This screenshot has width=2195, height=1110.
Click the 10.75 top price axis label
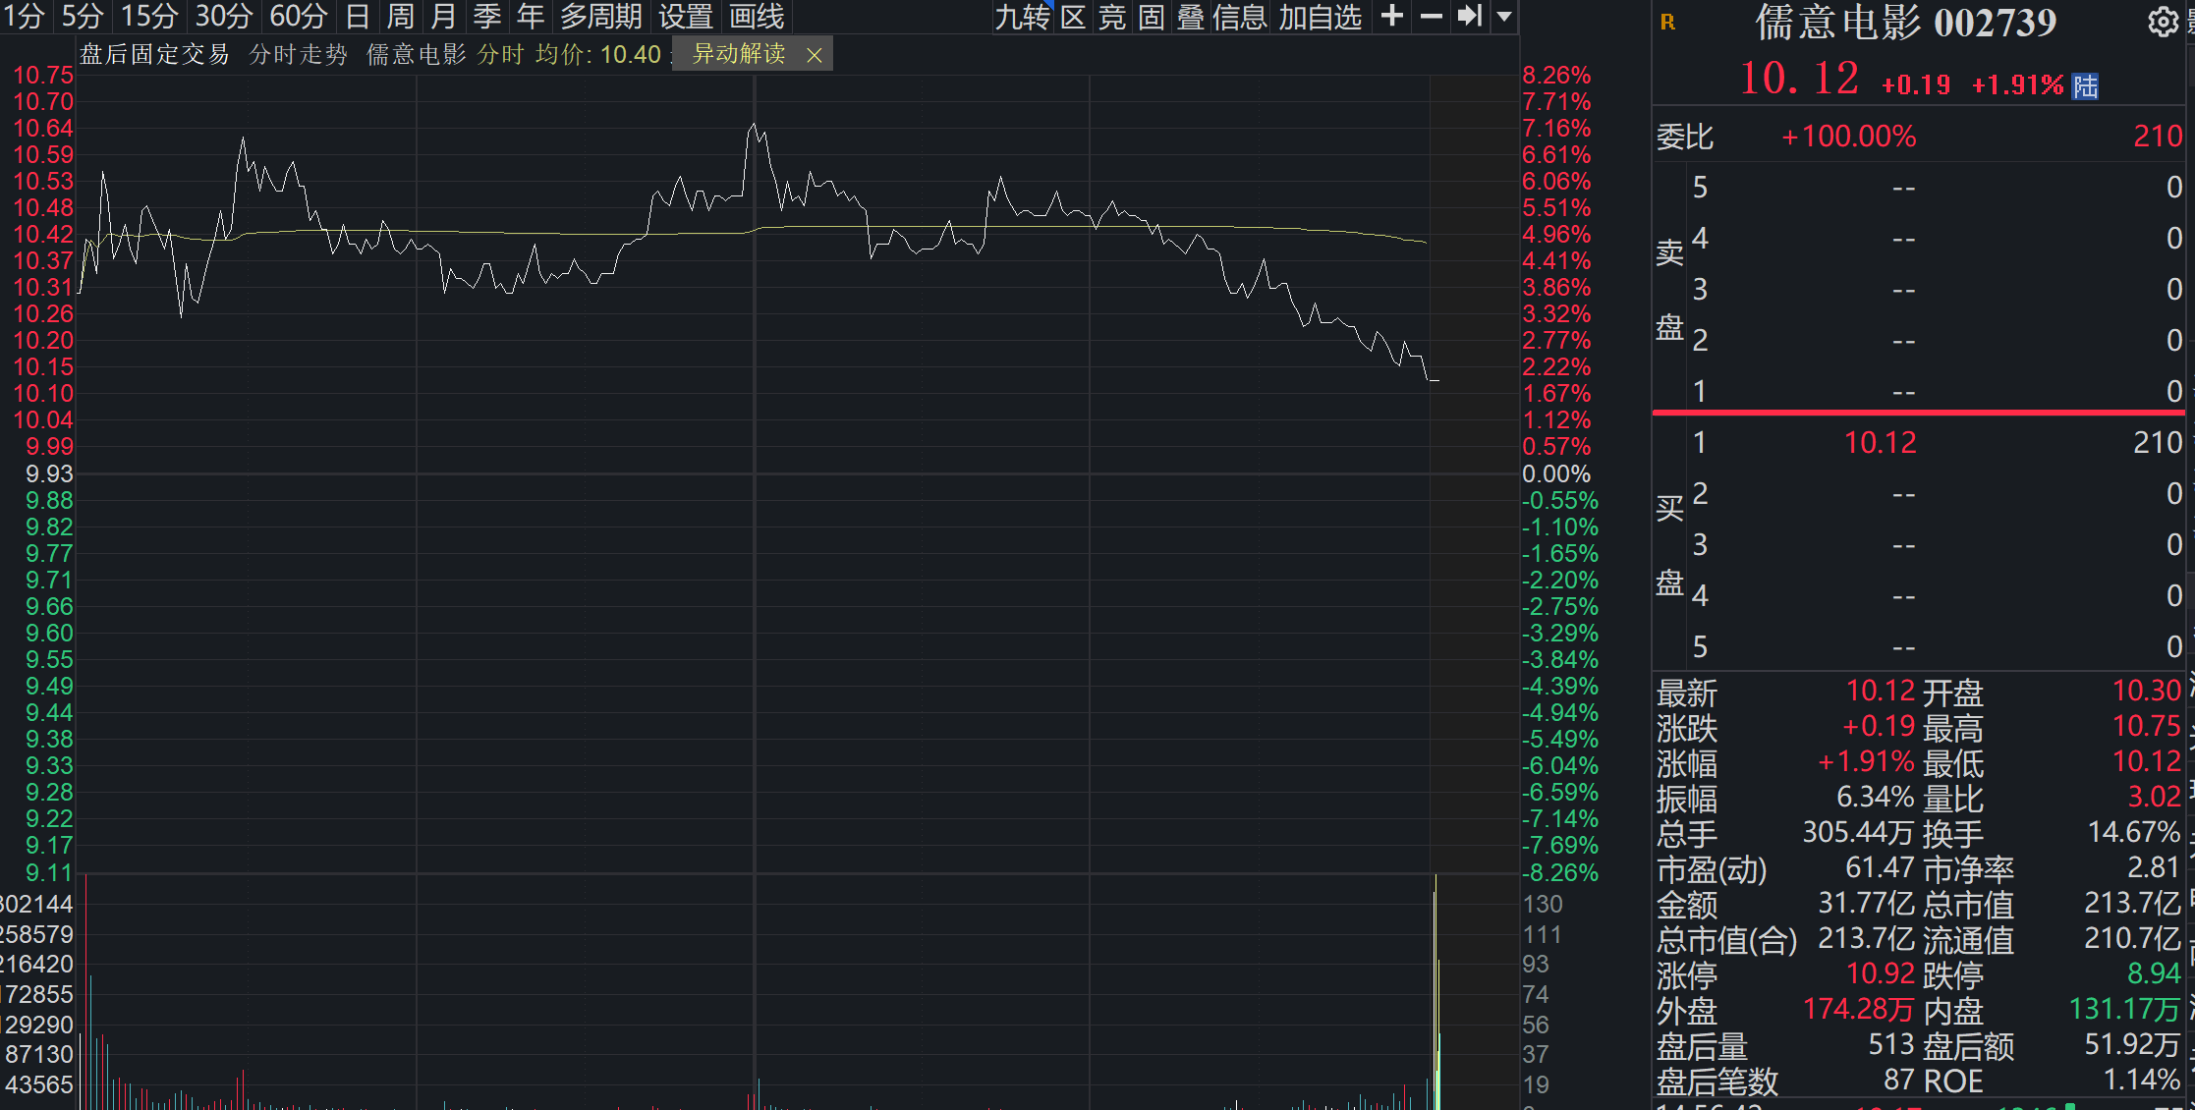[42, 76]
